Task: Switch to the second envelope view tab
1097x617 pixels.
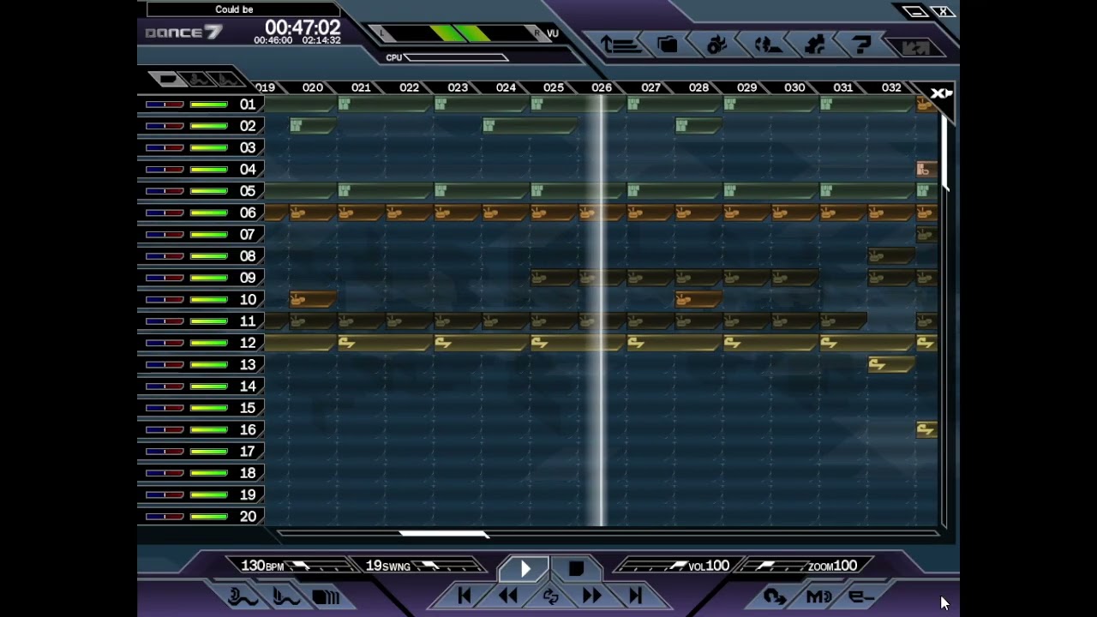Action: pos(197,80)
